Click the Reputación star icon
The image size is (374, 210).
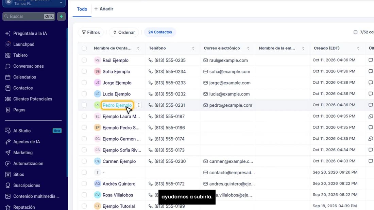[x=8, y=207]
